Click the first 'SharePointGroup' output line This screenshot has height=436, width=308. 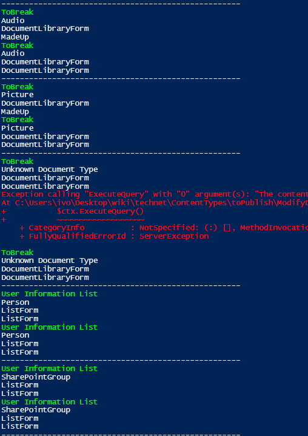click(x=36, y=377)
